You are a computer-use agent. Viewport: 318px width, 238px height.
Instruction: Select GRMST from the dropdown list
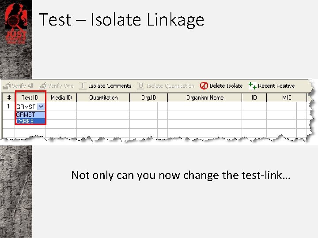[26, 115]
